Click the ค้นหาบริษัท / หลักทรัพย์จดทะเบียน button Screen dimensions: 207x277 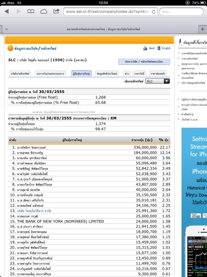click(144, 61)
